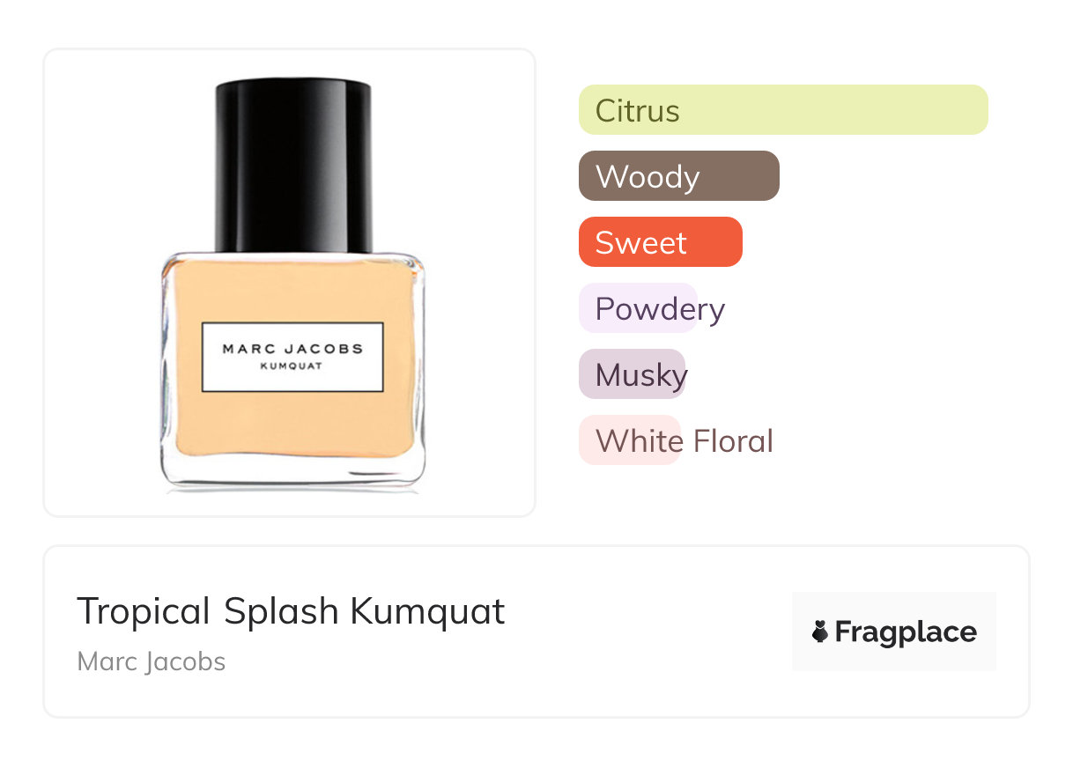Select the Musky accord bar
Screen dimensions: 1073x761
[632, 374]
